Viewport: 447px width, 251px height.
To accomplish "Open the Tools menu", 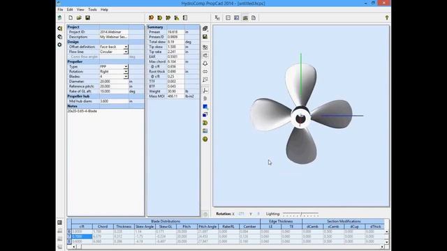I will (x=92, y=9).
